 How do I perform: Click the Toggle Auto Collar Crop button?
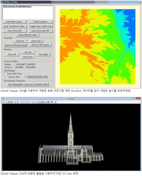pos(41,26)
